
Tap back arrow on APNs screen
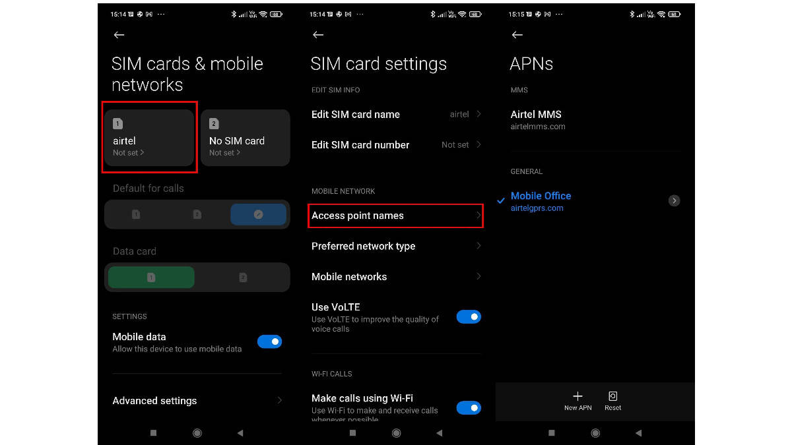[517, 35]
